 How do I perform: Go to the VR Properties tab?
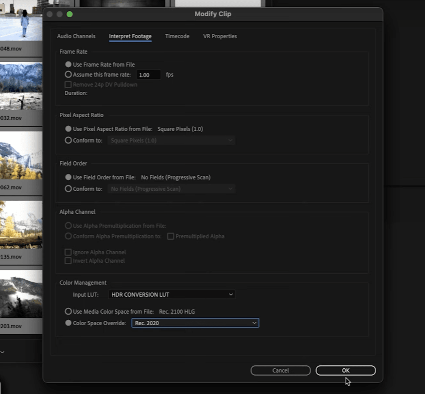click(x=220, y=36)
